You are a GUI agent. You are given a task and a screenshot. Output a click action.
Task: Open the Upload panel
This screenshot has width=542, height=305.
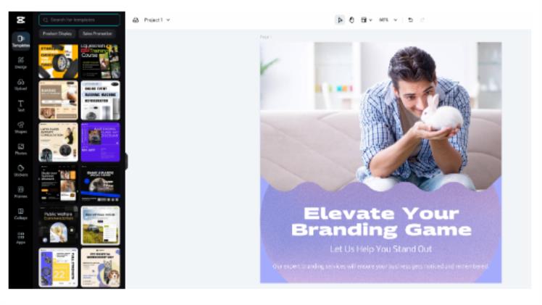click(x=21, y=84)
